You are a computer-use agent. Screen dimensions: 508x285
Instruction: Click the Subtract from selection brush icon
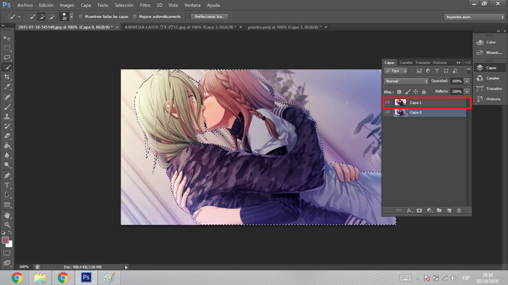pos(51,17)
